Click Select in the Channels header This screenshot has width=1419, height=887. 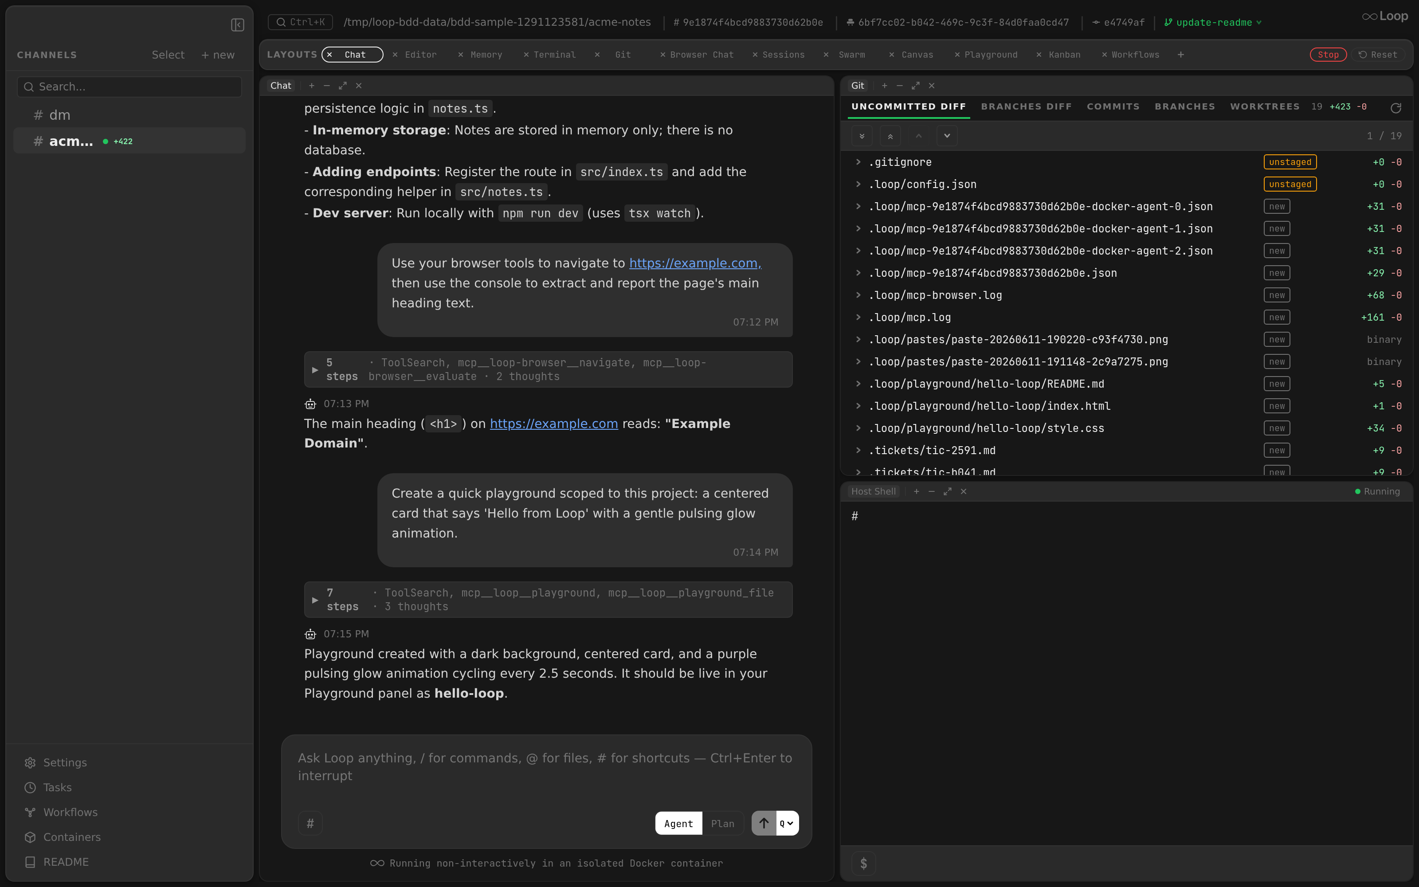[x=168, y=55]
